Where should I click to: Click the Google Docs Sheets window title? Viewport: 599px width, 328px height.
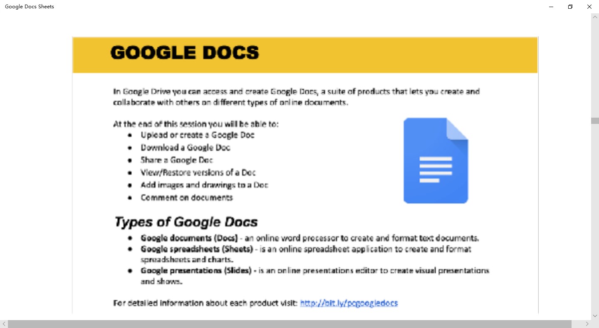click(x=30, y=7)
